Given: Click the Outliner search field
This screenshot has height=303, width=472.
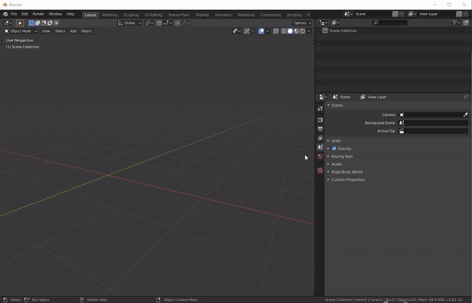Looking at the screenshot, I should [x=389, y=22].
